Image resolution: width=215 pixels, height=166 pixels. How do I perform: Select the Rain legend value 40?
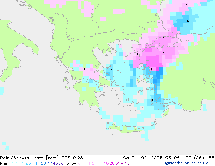[x=55, y=163]
